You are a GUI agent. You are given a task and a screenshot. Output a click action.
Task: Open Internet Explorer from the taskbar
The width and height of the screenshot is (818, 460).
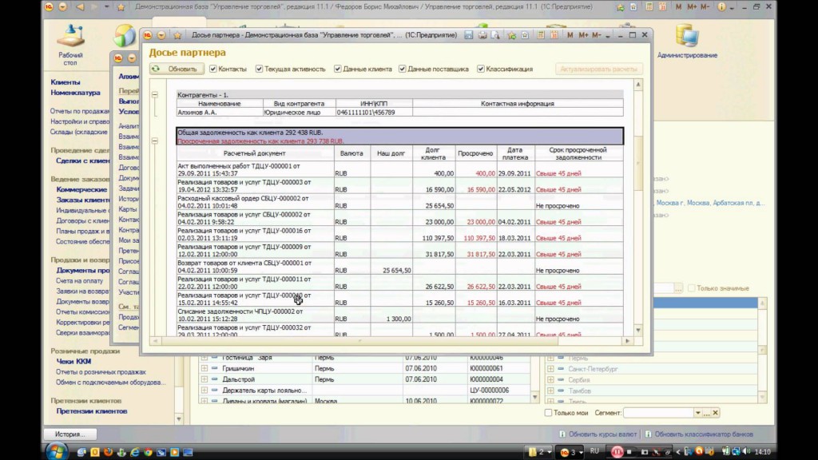tap(134, 452)
